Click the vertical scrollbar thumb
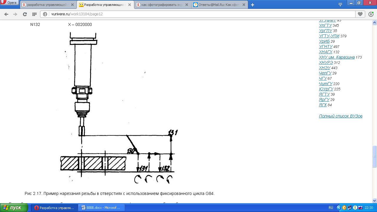Image resolution: width=377 pixels, height=212 pixels. pyautogui.click(x=375, y=156)
